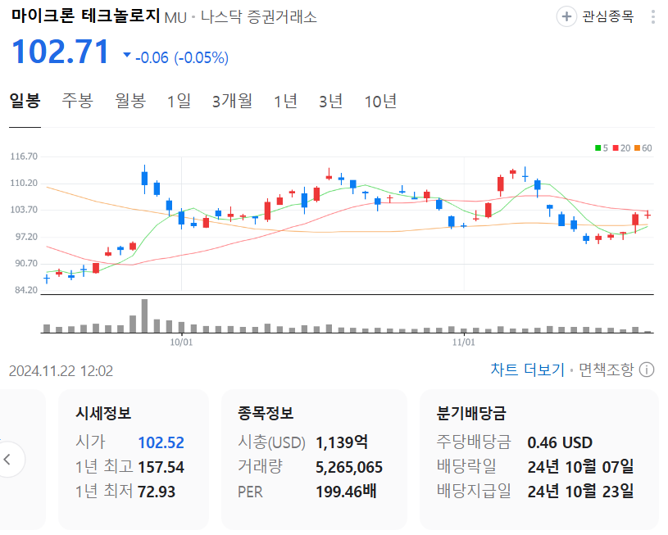Click the 종목정보 card heading
Viewport: 668px width, 535px height.
tap(266, 413)
